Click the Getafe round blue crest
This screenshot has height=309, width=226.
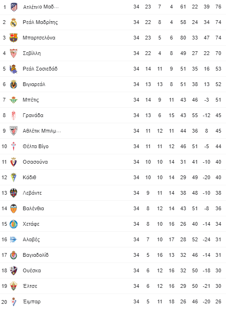pos(14,224)
